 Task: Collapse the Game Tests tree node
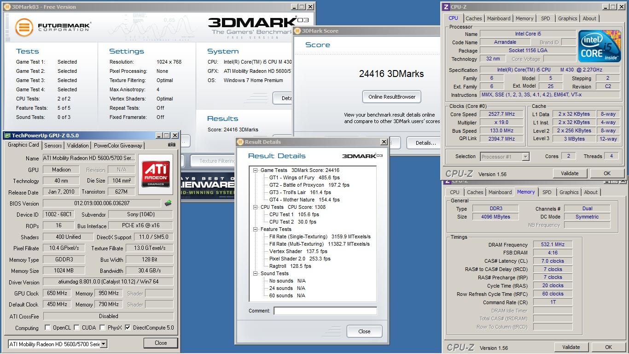point(256,170)
